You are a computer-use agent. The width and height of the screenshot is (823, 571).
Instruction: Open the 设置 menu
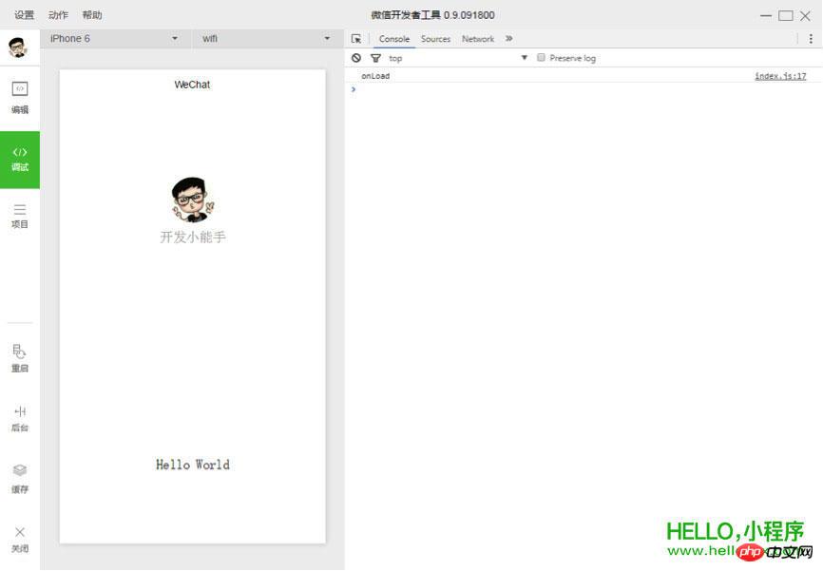coord(24,14)
